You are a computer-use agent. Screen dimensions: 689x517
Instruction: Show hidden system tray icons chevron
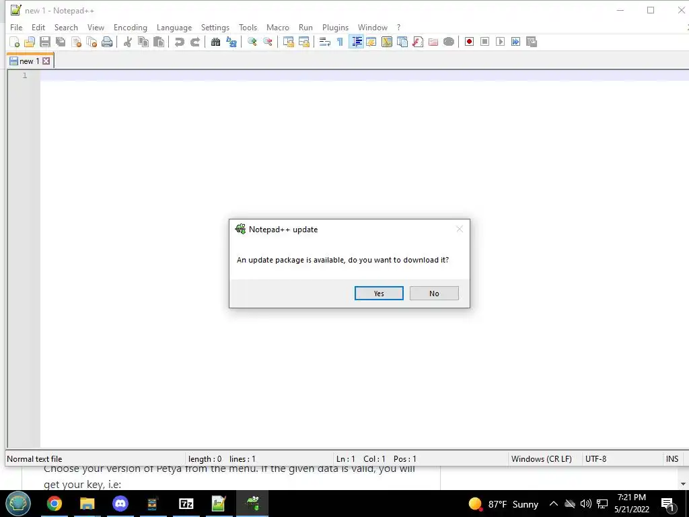(x=554, y=504)
